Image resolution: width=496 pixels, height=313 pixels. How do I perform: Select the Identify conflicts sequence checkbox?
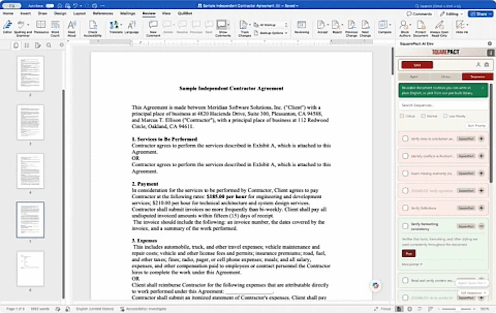pyautogui.click(x=405, y=156)
